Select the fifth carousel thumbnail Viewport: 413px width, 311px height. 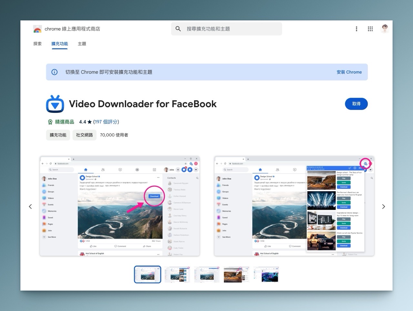266,275
